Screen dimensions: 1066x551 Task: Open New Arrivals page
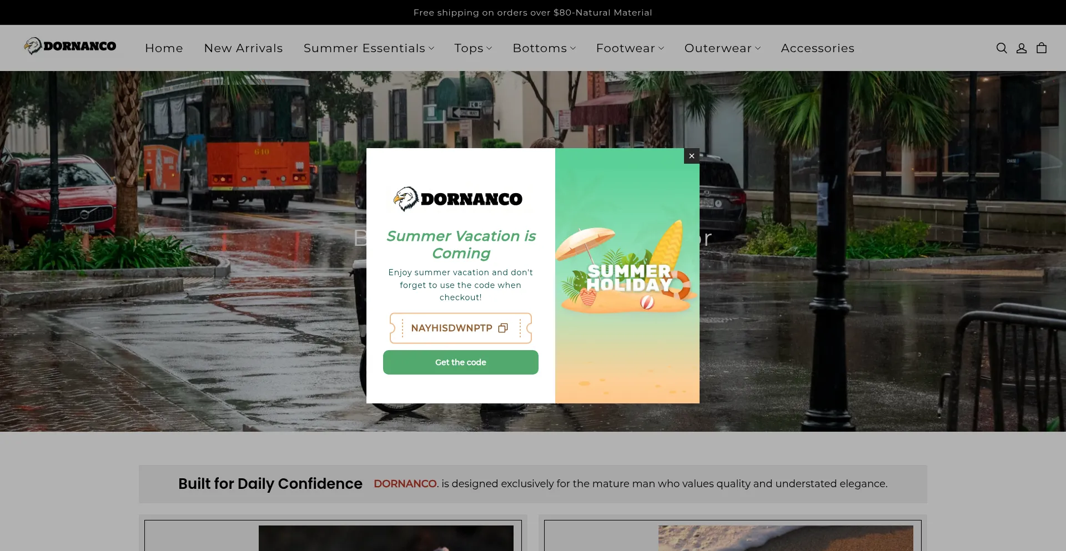243,48
